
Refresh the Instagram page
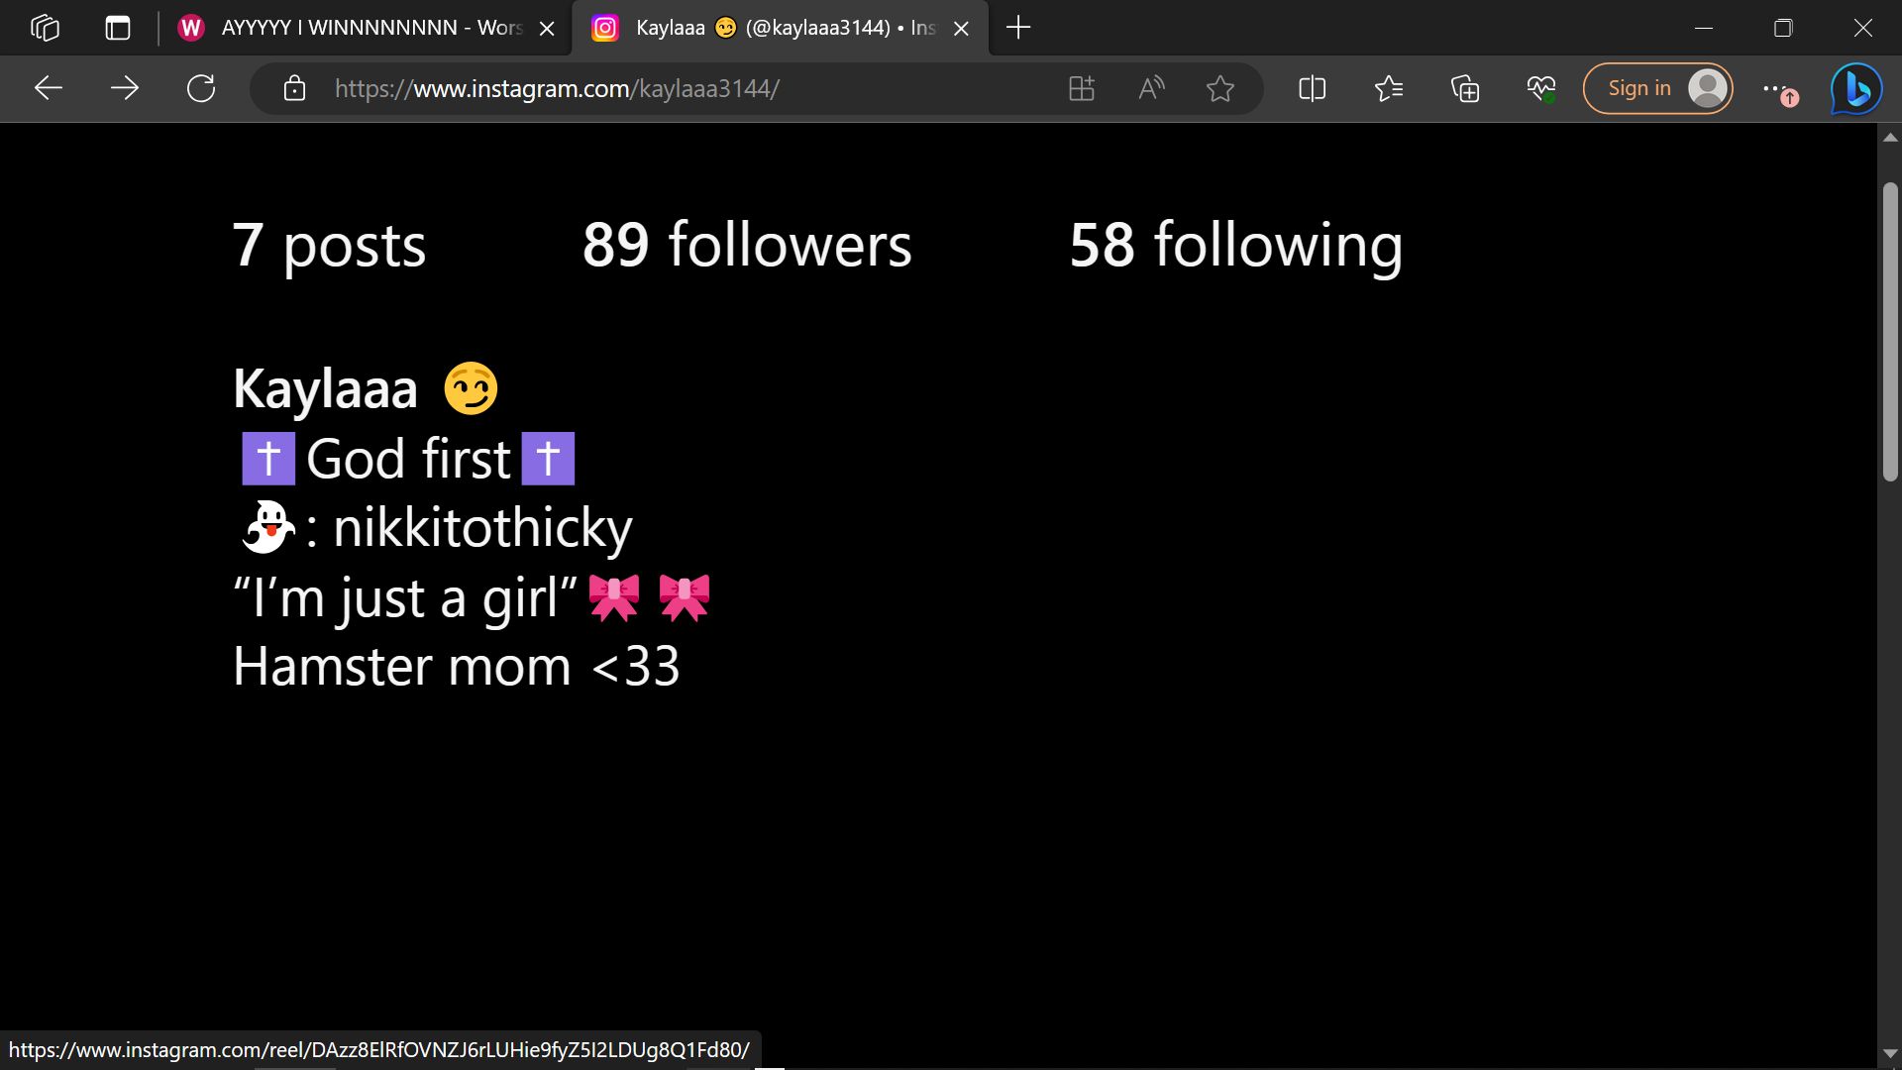tap(201, 88)
